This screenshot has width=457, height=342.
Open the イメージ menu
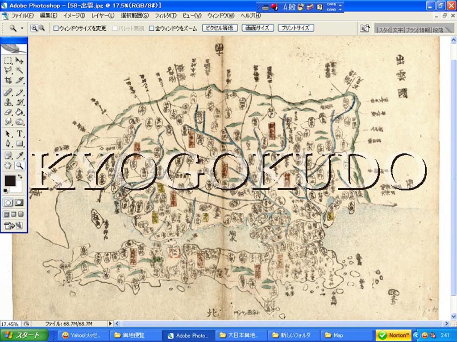(75, 16)
